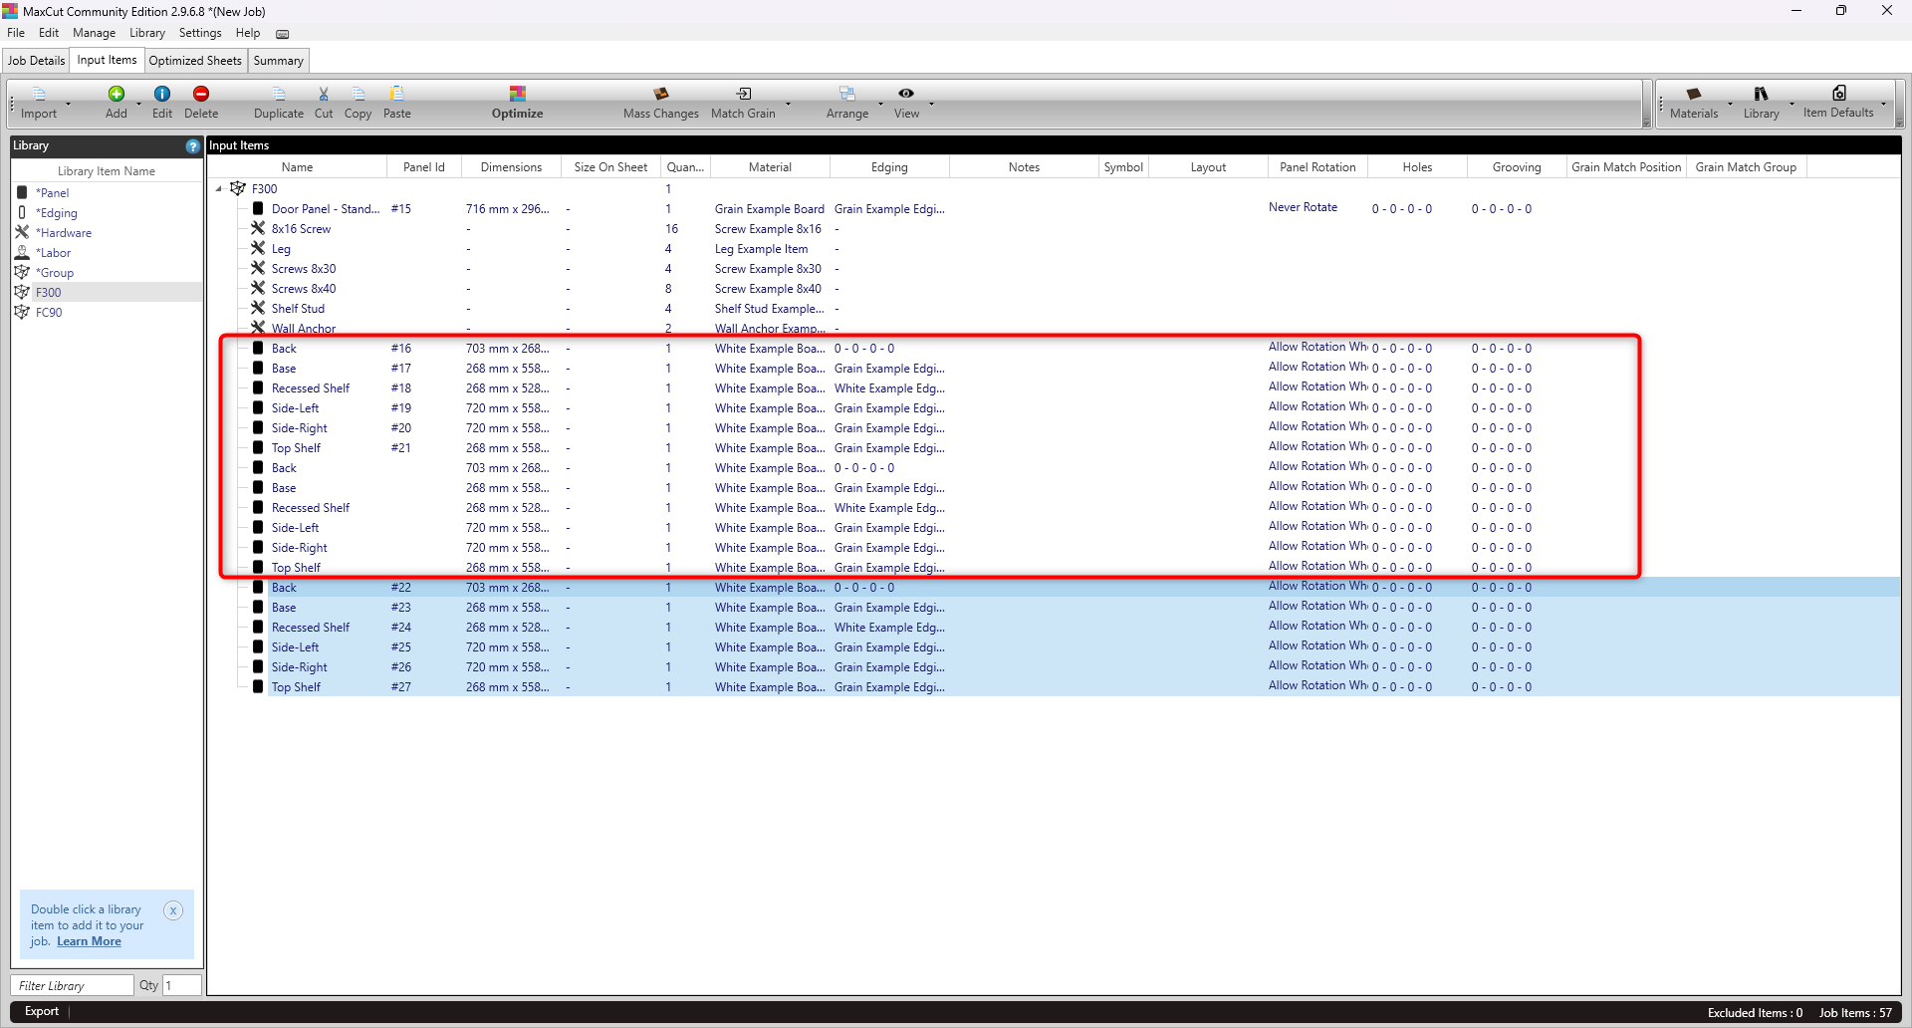The image size is (1912, 1028).
Task: Open the View dropdown arrow
Action: (x=931, y=104)
